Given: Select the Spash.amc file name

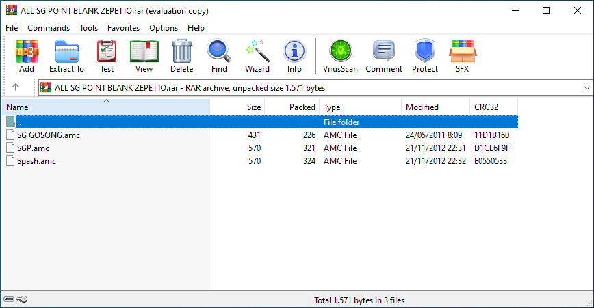Looking at the screenshot, I should click(36, 161).
